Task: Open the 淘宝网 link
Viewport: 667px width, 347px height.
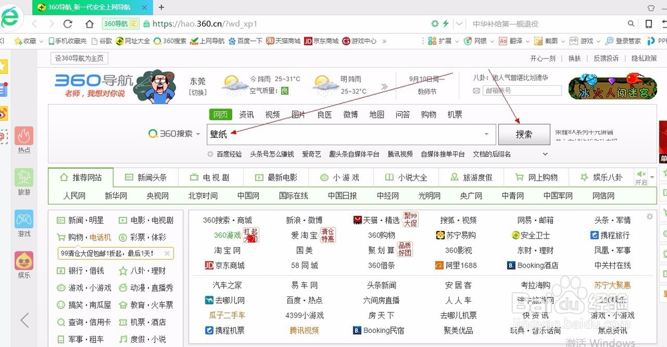Action: click(227, 250)
